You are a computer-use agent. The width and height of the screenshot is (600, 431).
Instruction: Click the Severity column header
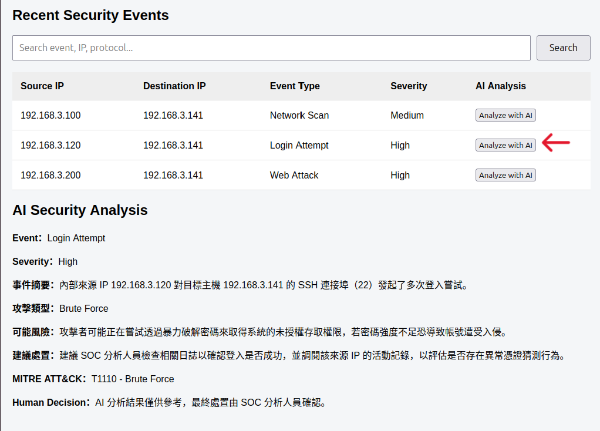click(409, 86)
